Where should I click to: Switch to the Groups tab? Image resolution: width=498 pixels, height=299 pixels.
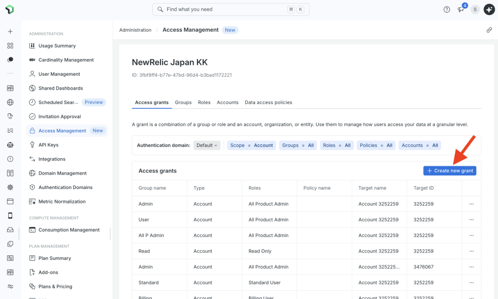click(183, 102)
